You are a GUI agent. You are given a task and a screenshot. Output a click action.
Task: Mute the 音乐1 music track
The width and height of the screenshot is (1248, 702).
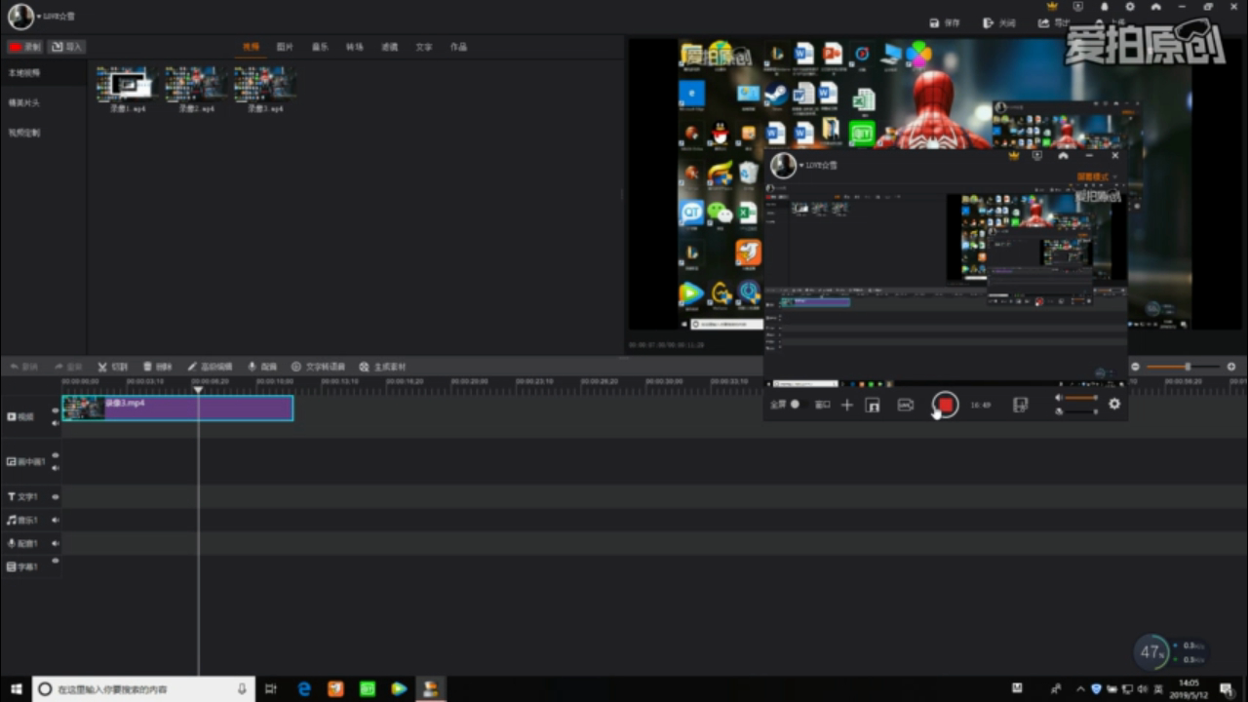[56, 520]
